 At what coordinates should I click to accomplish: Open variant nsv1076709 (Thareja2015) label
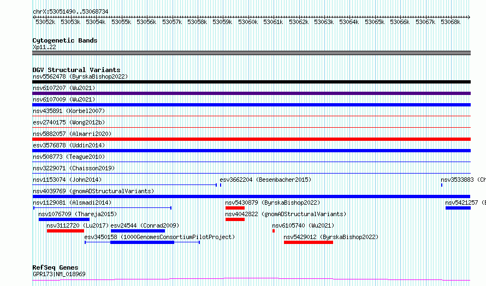click(78, 214)
